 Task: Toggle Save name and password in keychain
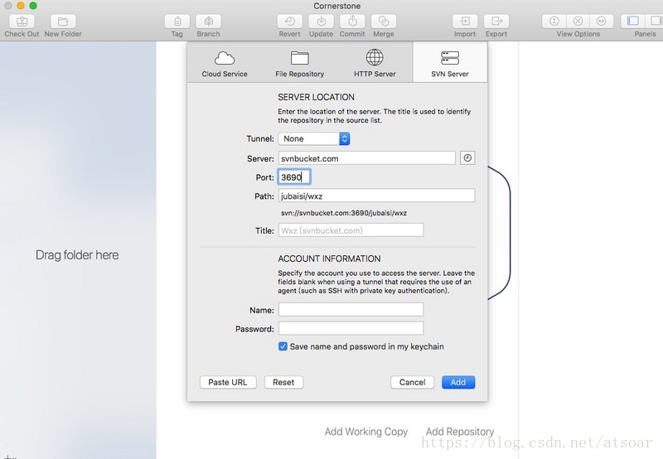[283, 346]
